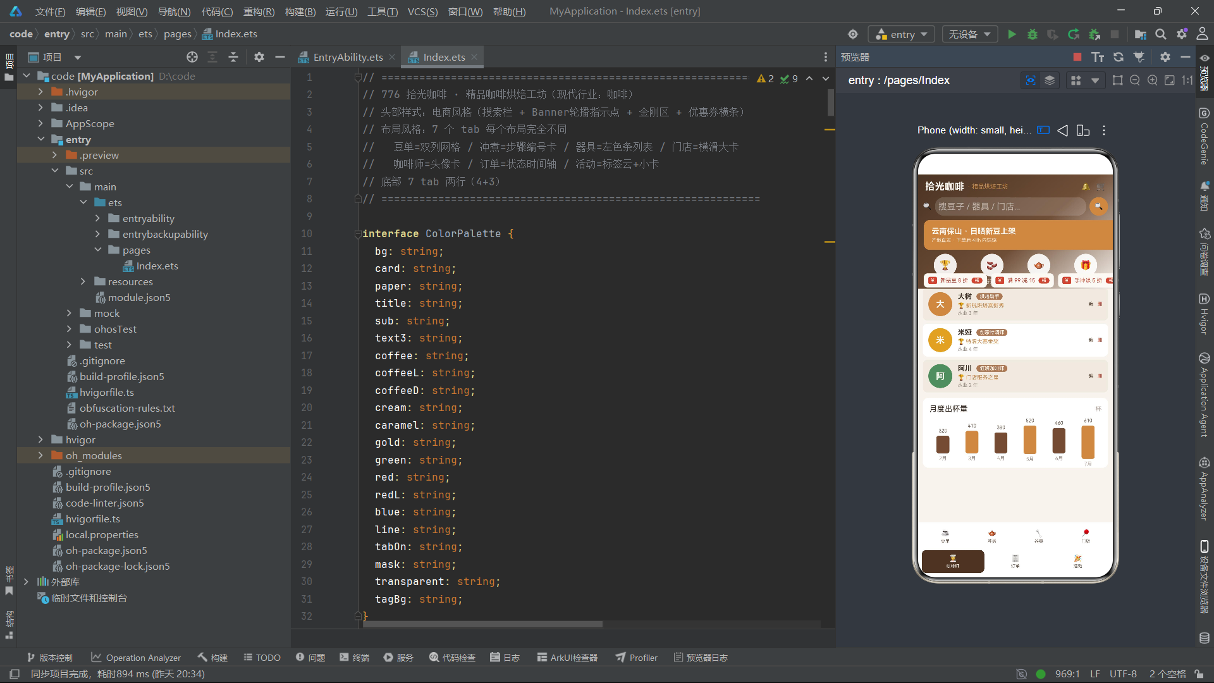Open Search Everywhere magnifier icon
Viewport: 1214px width, 683px height.
click(1161, 34)
